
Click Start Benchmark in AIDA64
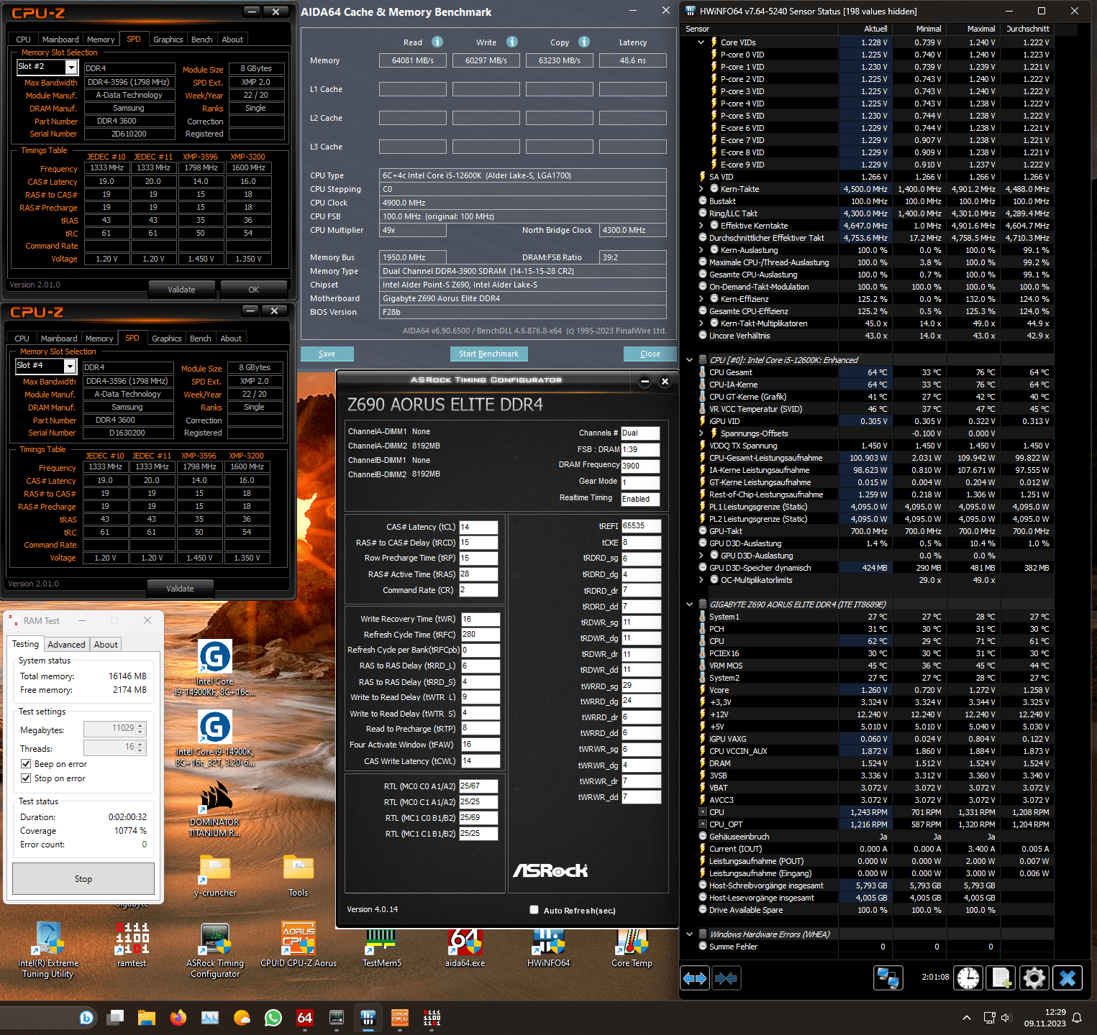tap(489, 354)
